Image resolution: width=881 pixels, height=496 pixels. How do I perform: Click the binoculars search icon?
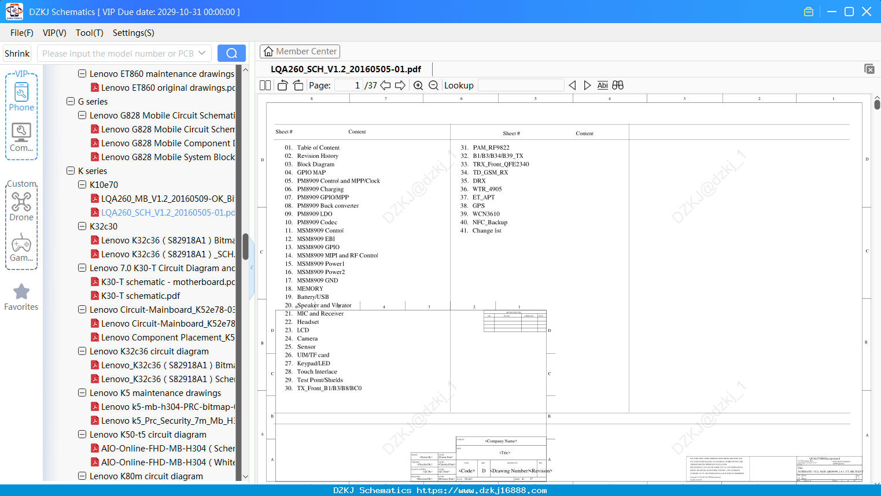click(x=618, y=86)
